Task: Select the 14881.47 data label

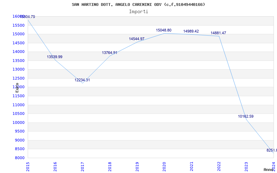Action: coord(218,33)
